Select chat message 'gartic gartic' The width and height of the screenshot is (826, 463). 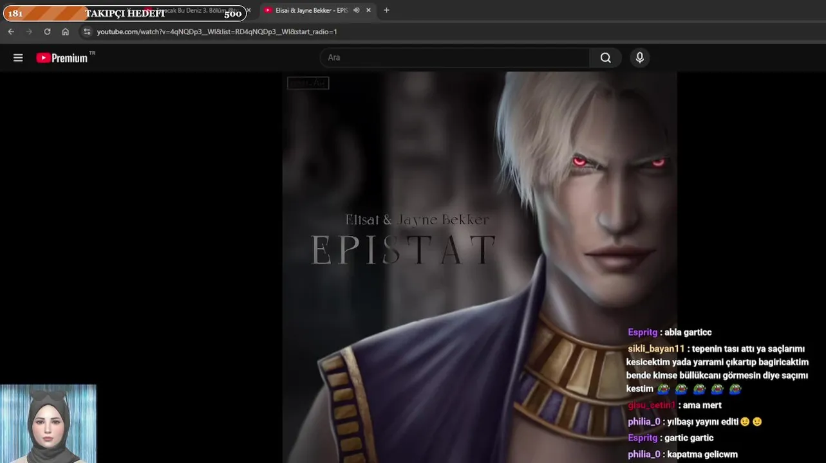pos(690,438)
